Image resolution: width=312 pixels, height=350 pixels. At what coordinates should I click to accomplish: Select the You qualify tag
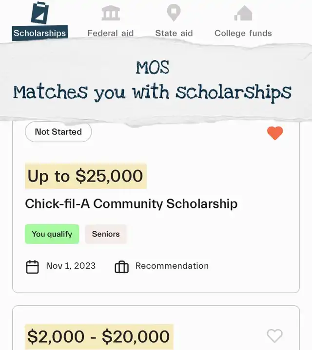[x=52, y=234]
